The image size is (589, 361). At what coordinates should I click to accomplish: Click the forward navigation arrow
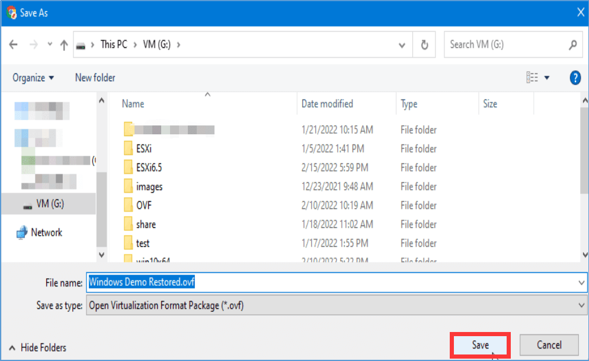tap(33, 44)
